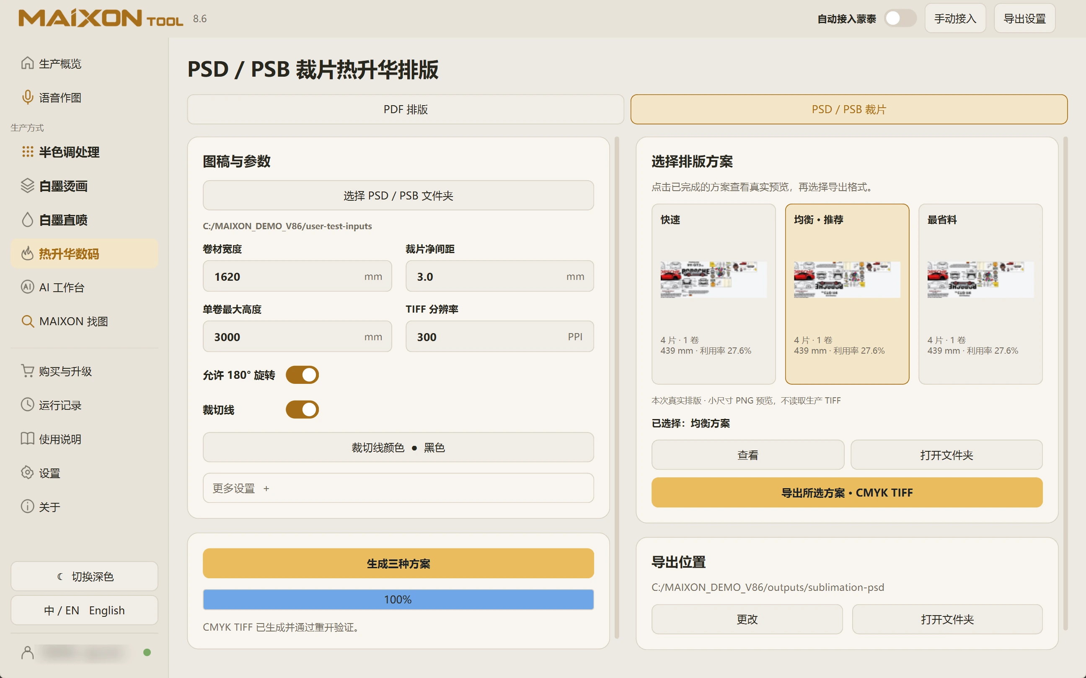Click the green online status dot
The width and height of the screenshot is (1086, 678).
(147, 652)
